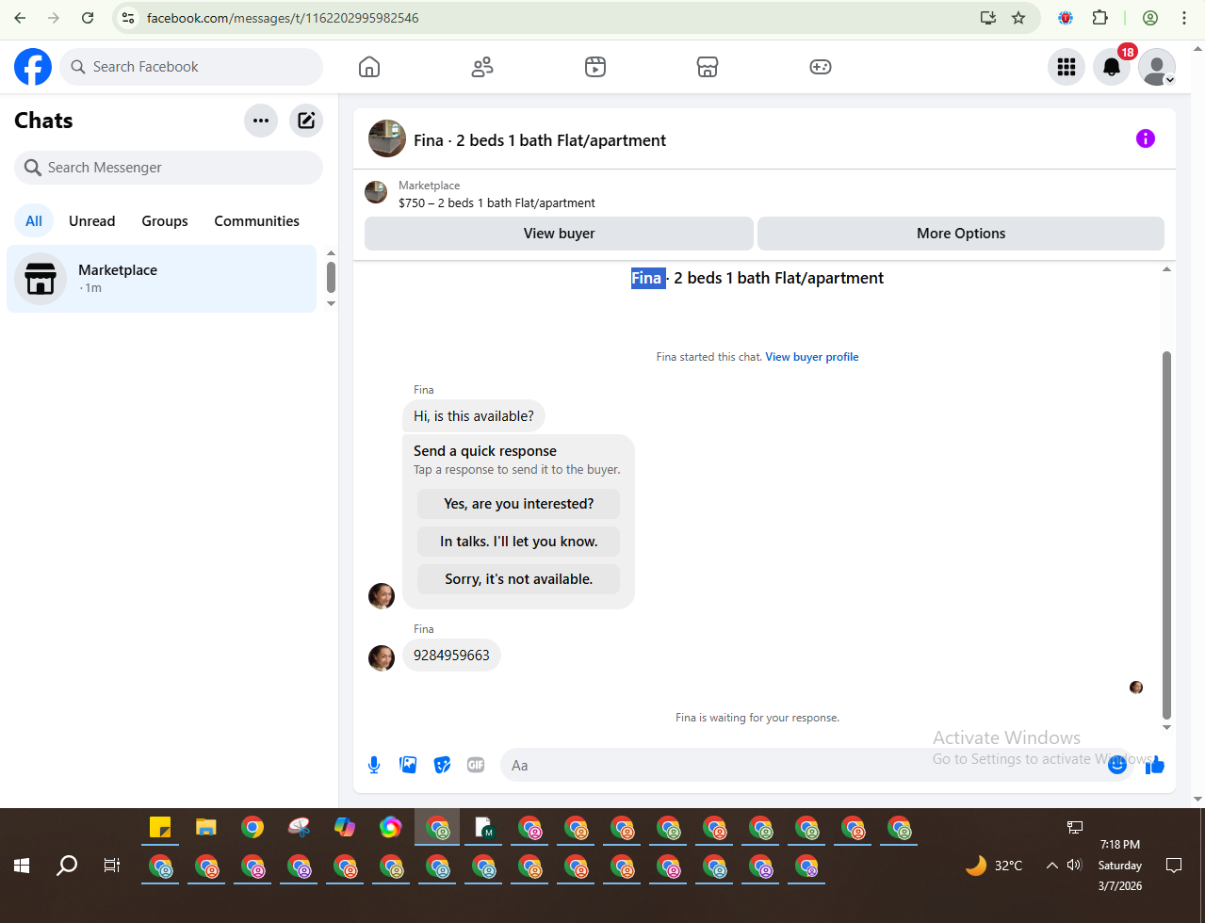Reload the page
This screenshot has height=923, width=1205.
pos(88,18)
